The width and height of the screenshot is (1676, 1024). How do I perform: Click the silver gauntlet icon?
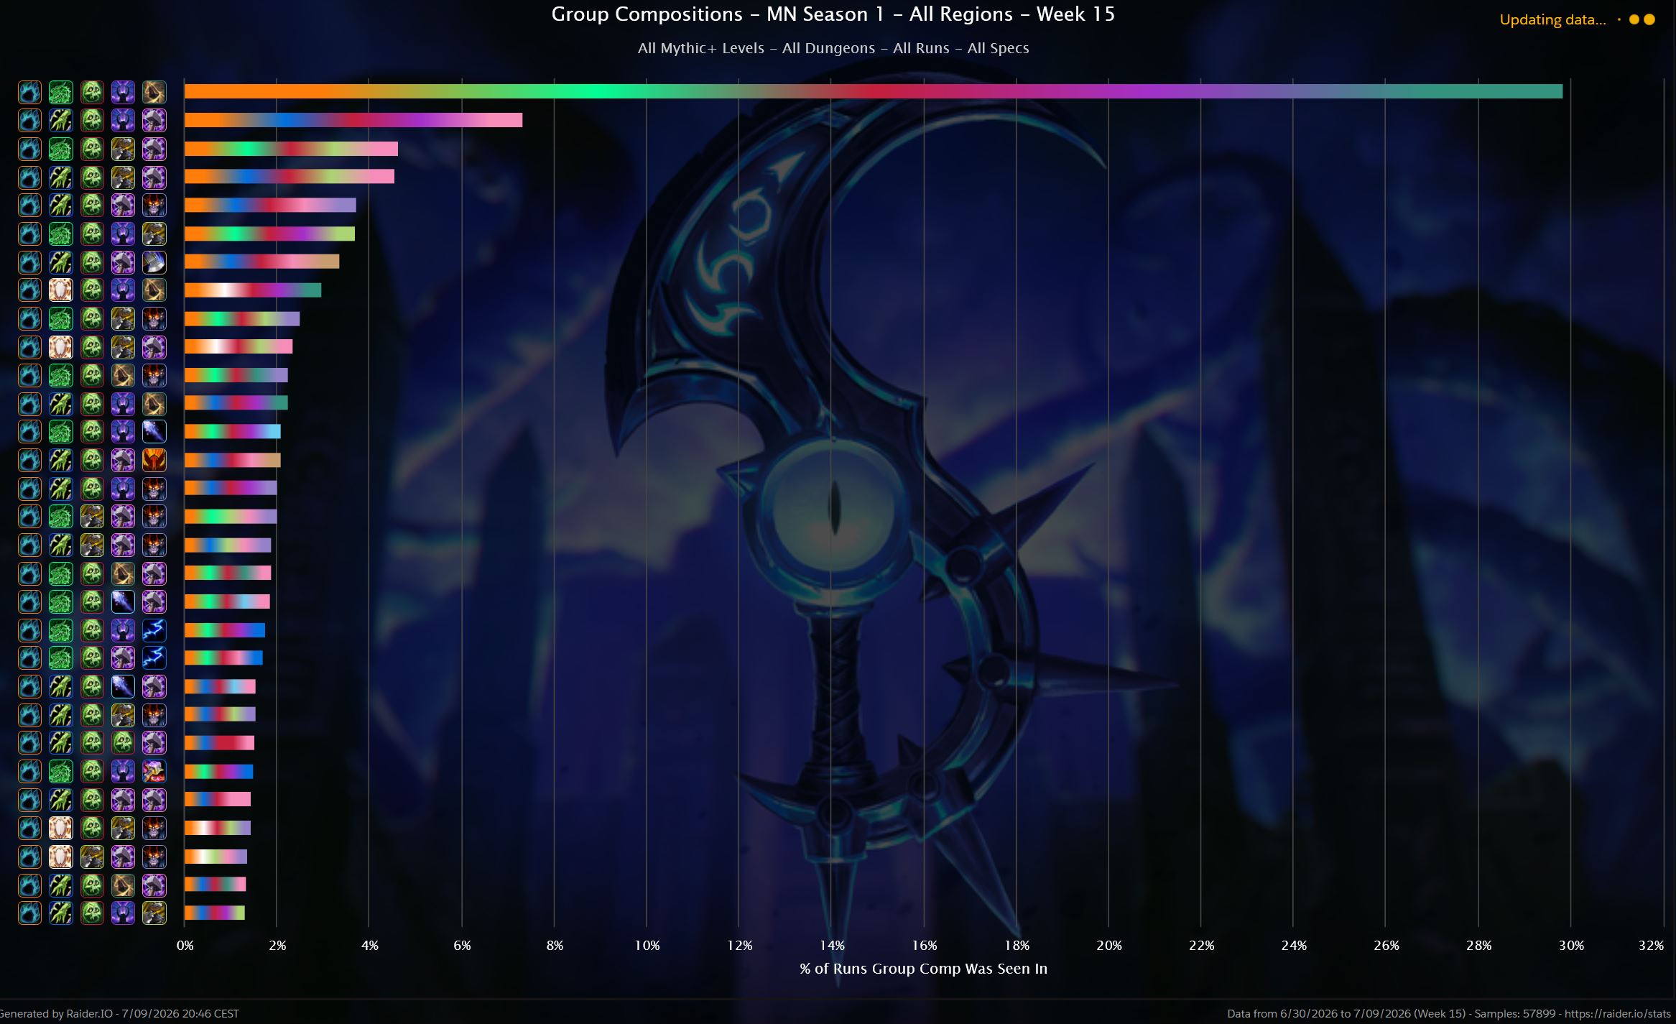[x=154, y=262]
